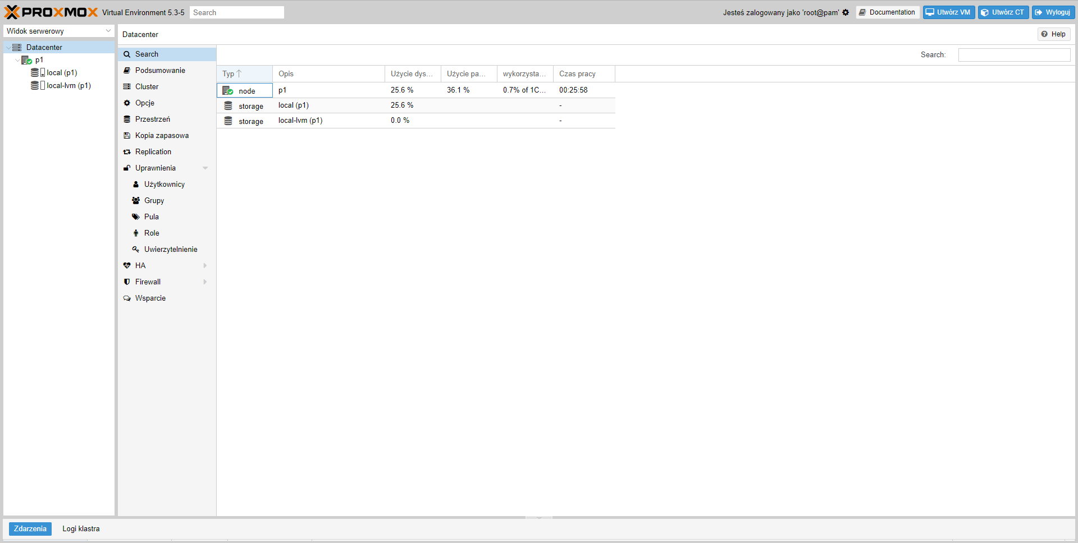Click the top Search input field
1078x543 pixels.
[x=236, y=12]
